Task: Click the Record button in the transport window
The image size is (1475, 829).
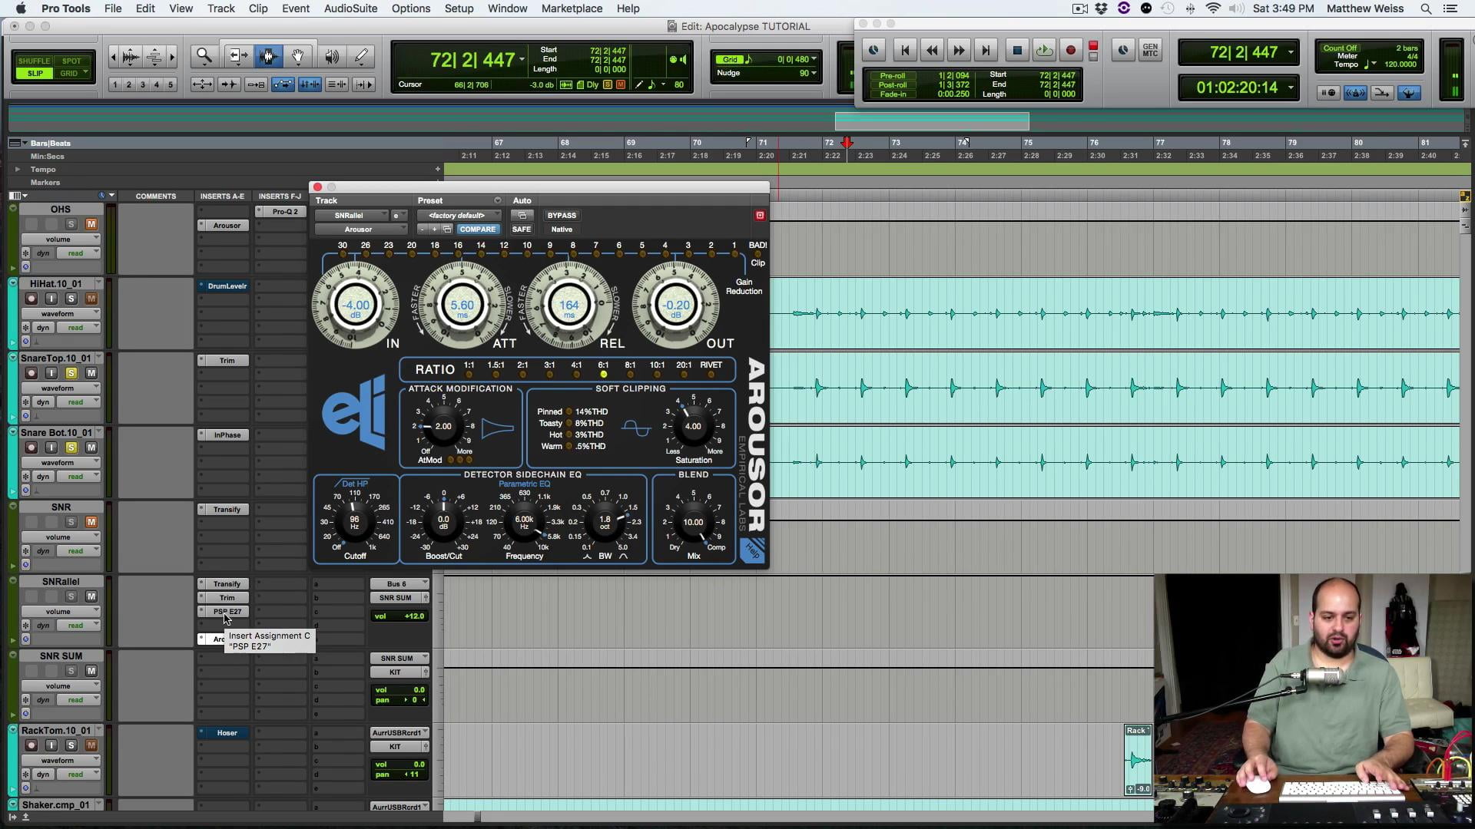Action: click(1071, 50)
